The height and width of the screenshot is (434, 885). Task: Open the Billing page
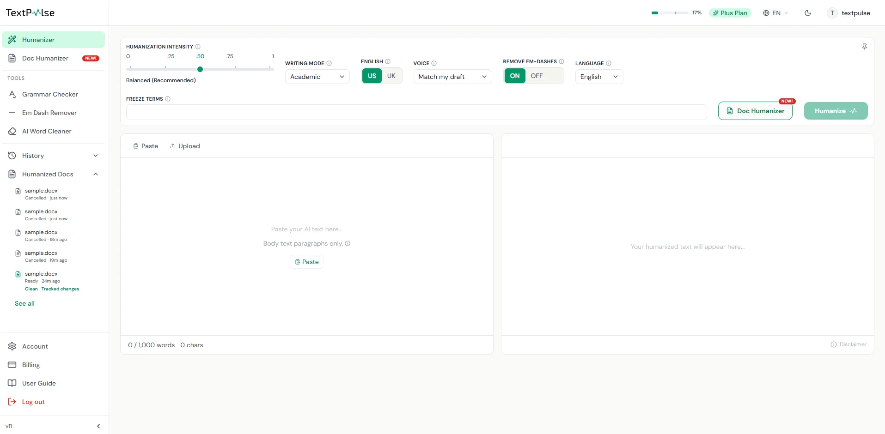coord(53,365)
